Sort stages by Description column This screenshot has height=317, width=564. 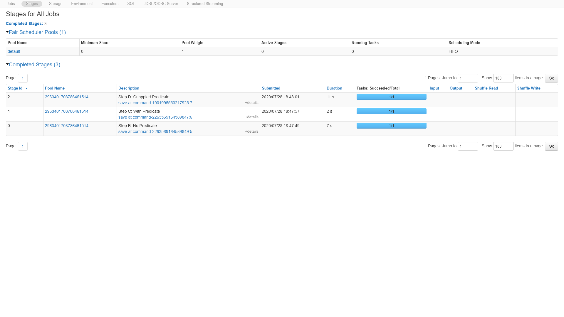[x=129, y=88]
